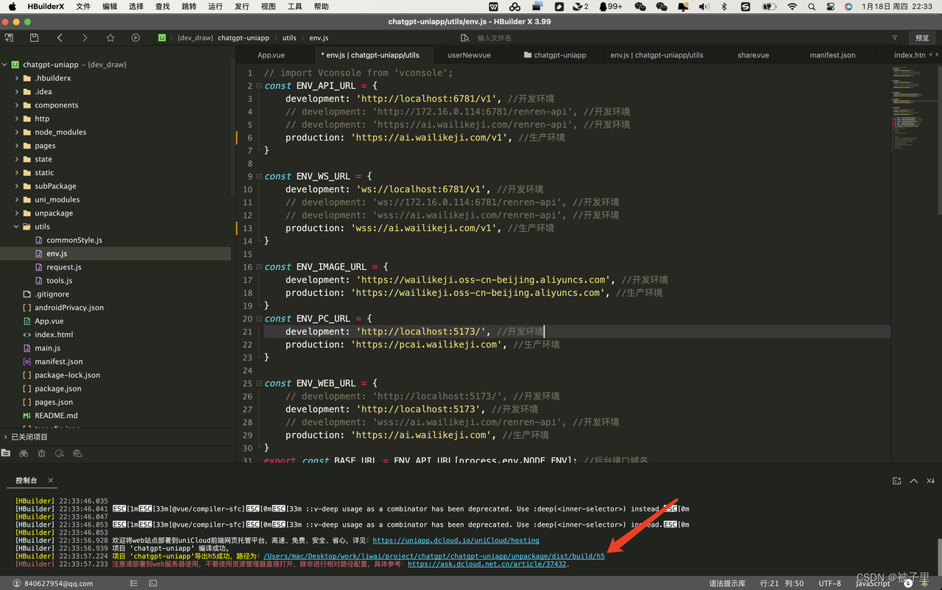This screenshot has width=942, height=590.
Task: Expand the 已关闭项目 section
Action: pos(5,437)
